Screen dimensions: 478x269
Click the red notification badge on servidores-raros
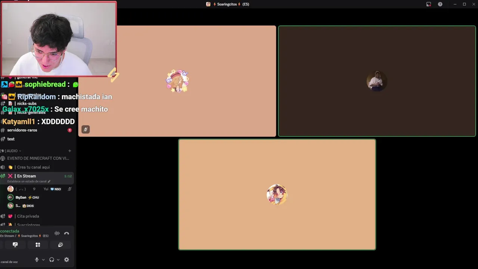[69, 130]
